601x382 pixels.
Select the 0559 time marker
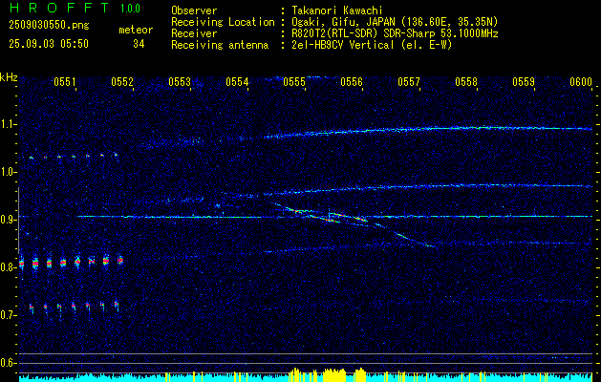click(x=524, y=82)
